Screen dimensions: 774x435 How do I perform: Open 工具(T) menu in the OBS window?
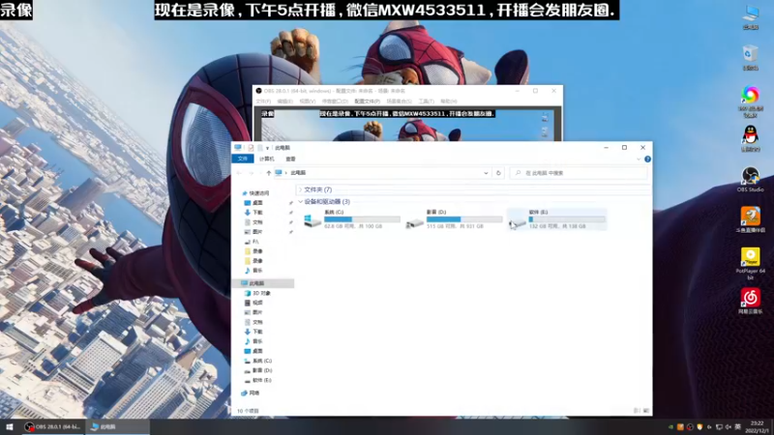pyautogui.click(x=426, y=101)
